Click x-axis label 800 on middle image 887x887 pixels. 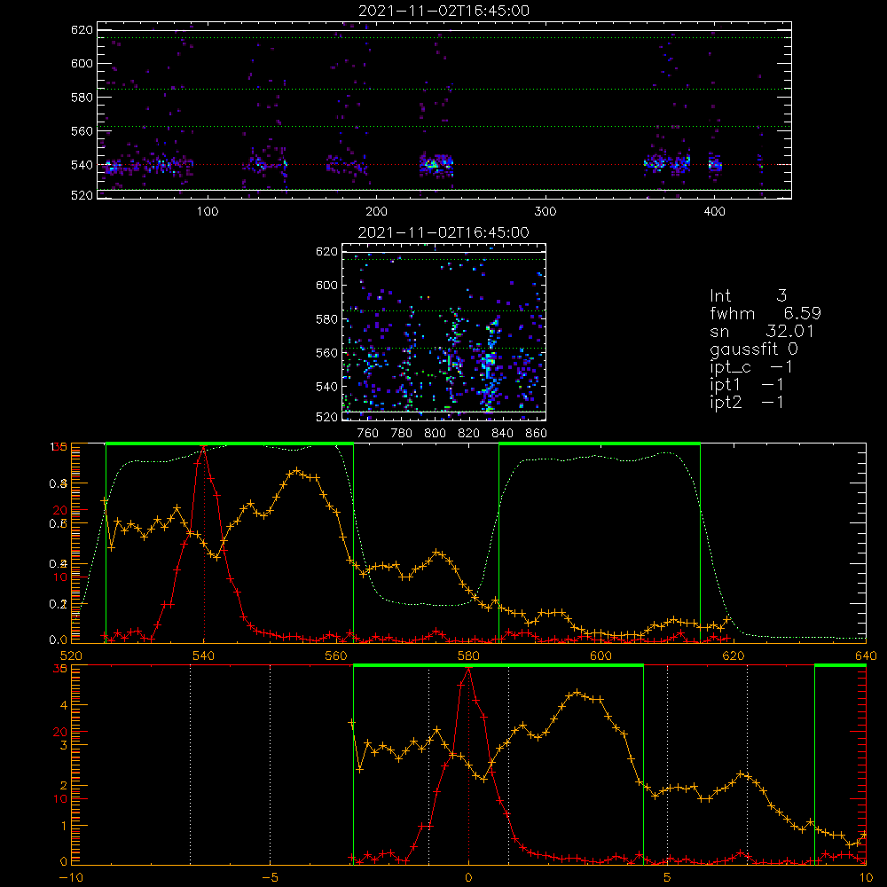(435, 434)
